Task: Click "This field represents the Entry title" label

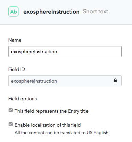Action: pos(51,111)
